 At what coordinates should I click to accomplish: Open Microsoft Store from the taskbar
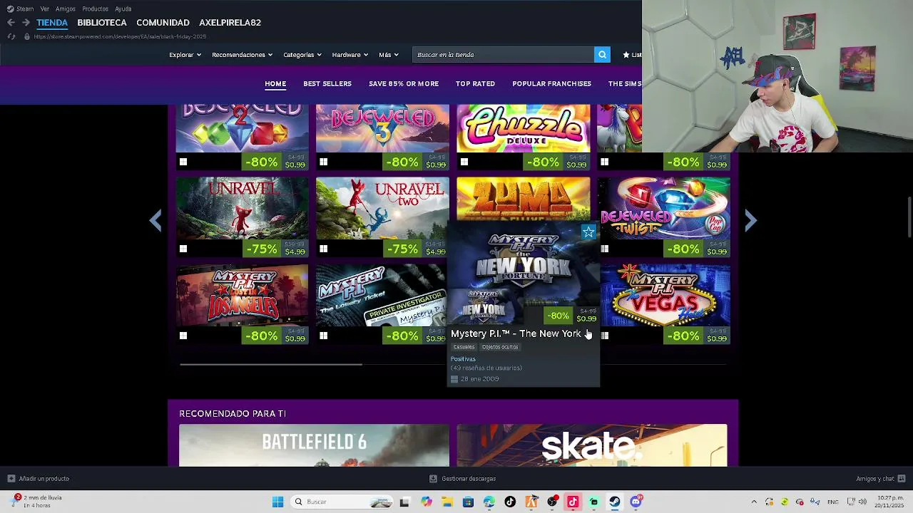pos(468,502)
